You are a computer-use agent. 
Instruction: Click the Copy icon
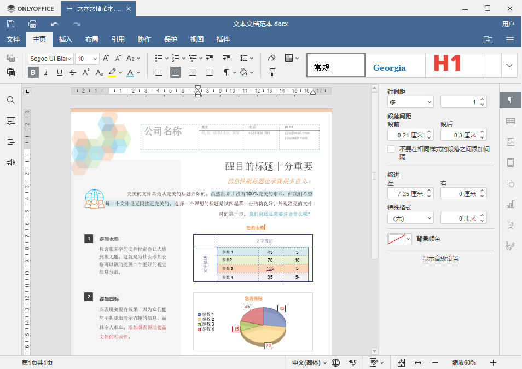pyautogui.click(x=10, y=58)
